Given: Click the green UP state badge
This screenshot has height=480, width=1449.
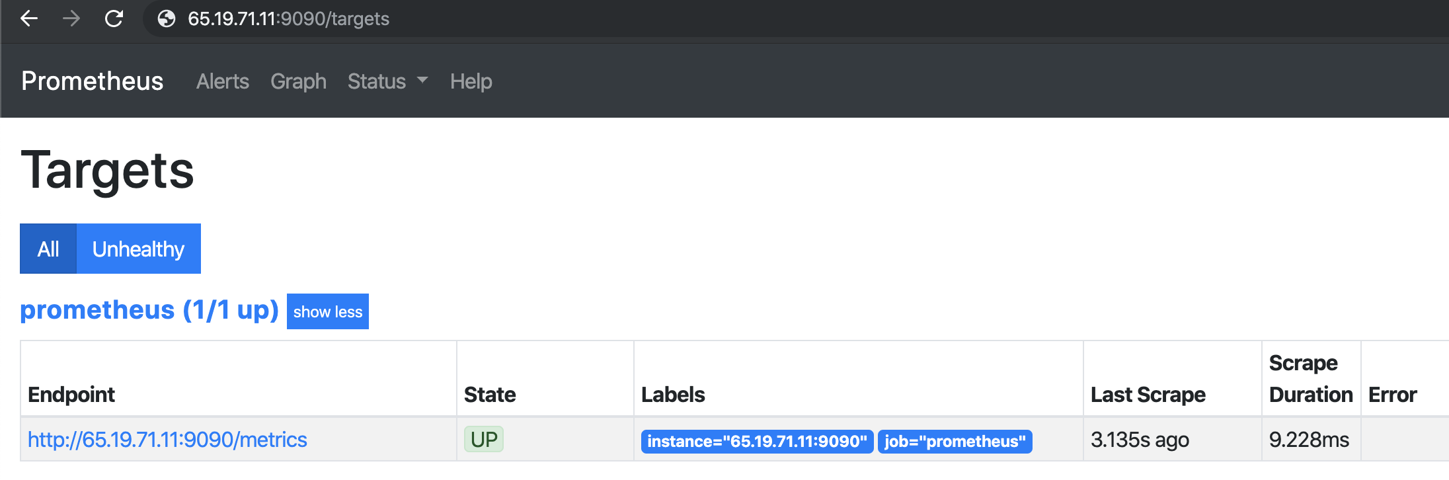Looking at the screenshot, I should click(x=484, y=440).
